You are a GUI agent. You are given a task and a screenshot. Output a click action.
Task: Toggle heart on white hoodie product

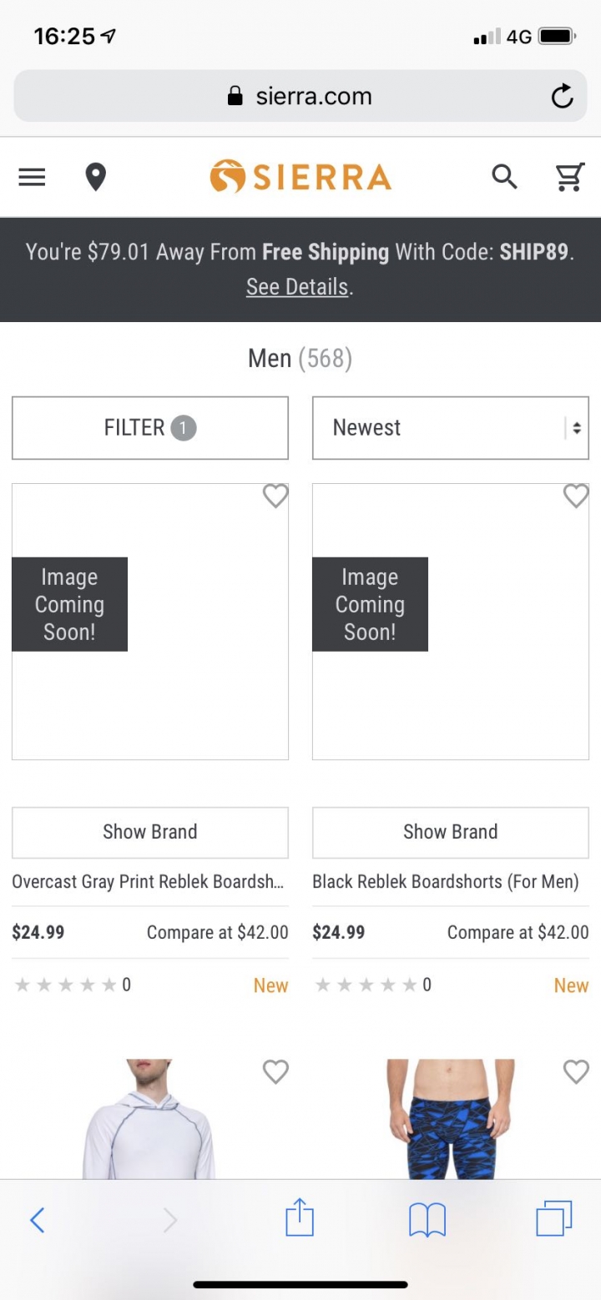click(x=275, y=1071)
